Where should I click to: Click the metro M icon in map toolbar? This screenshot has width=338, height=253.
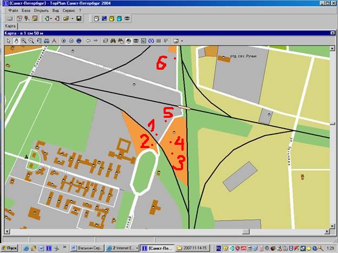tap(151, 41)
